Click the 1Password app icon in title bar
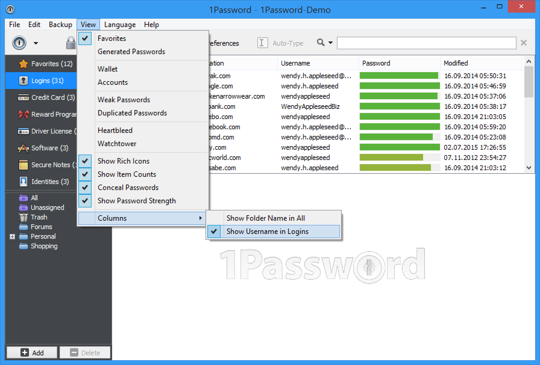The image size is (540, 365). 10,10
